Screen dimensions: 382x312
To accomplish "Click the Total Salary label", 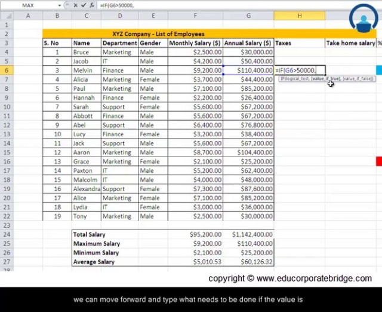I will click(x=90, y=234).
